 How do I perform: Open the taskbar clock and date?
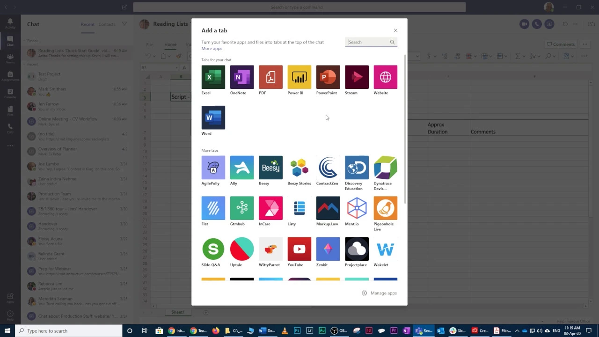[x=572, y=331]
